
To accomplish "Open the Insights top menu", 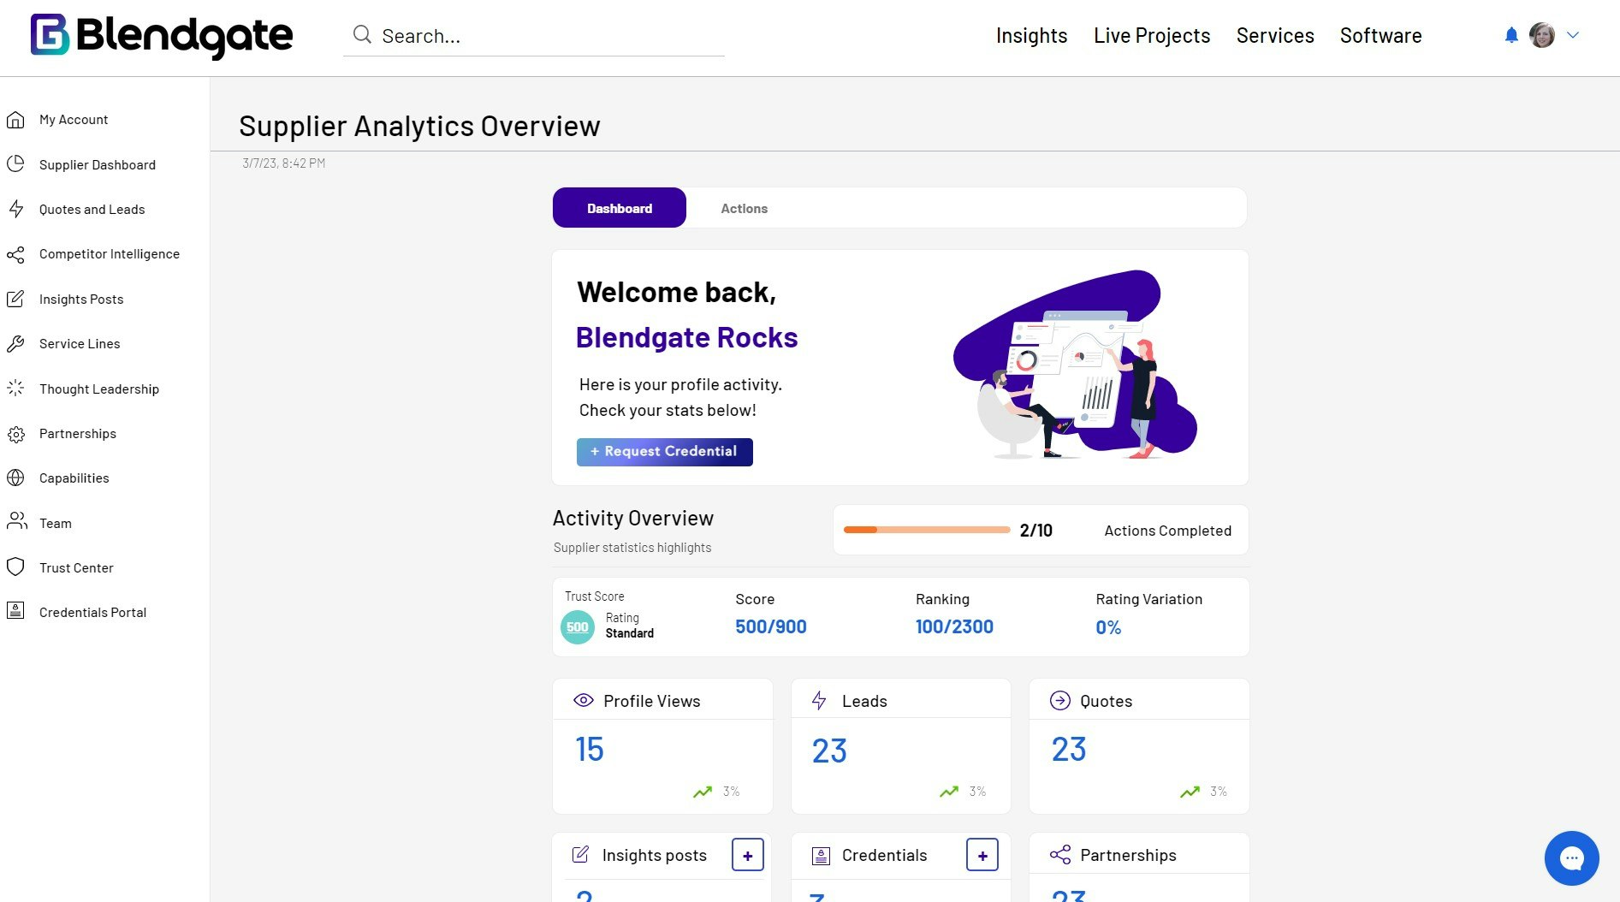I will tap(1031, 36).
